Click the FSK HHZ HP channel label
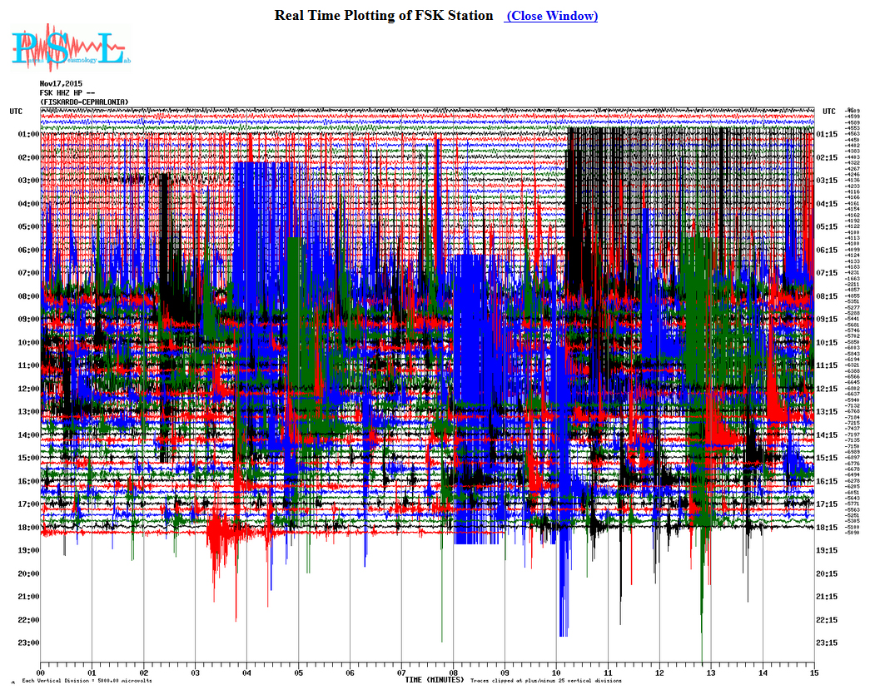The image size is (870, 690). [67, 93]
